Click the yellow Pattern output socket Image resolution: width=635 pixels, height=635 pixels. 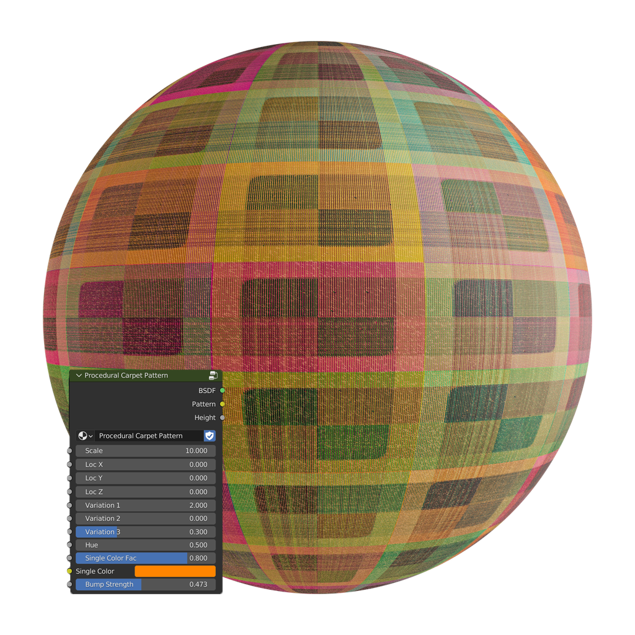coord(221,404)
